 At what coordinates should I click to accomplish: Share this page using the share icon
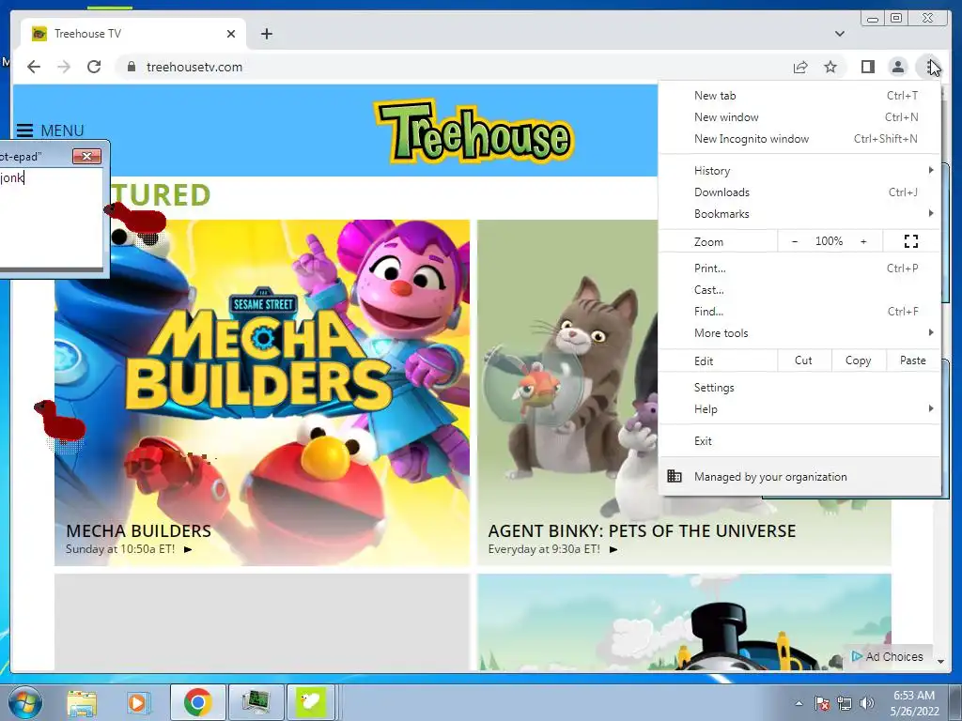(800, 67)
